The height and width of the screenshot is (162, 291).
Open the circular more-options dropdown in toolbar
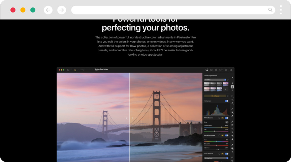coord(221,70)
